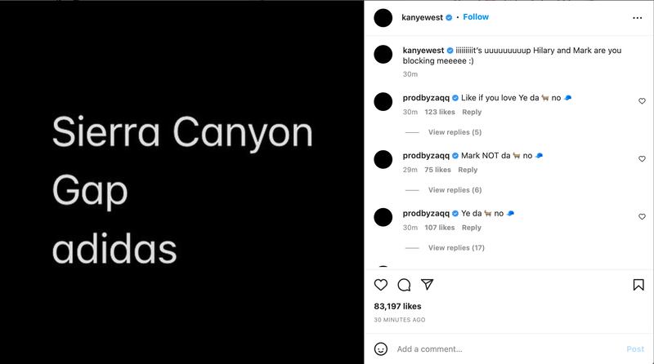Open emoji picker in comment box

tap(381, 348)
